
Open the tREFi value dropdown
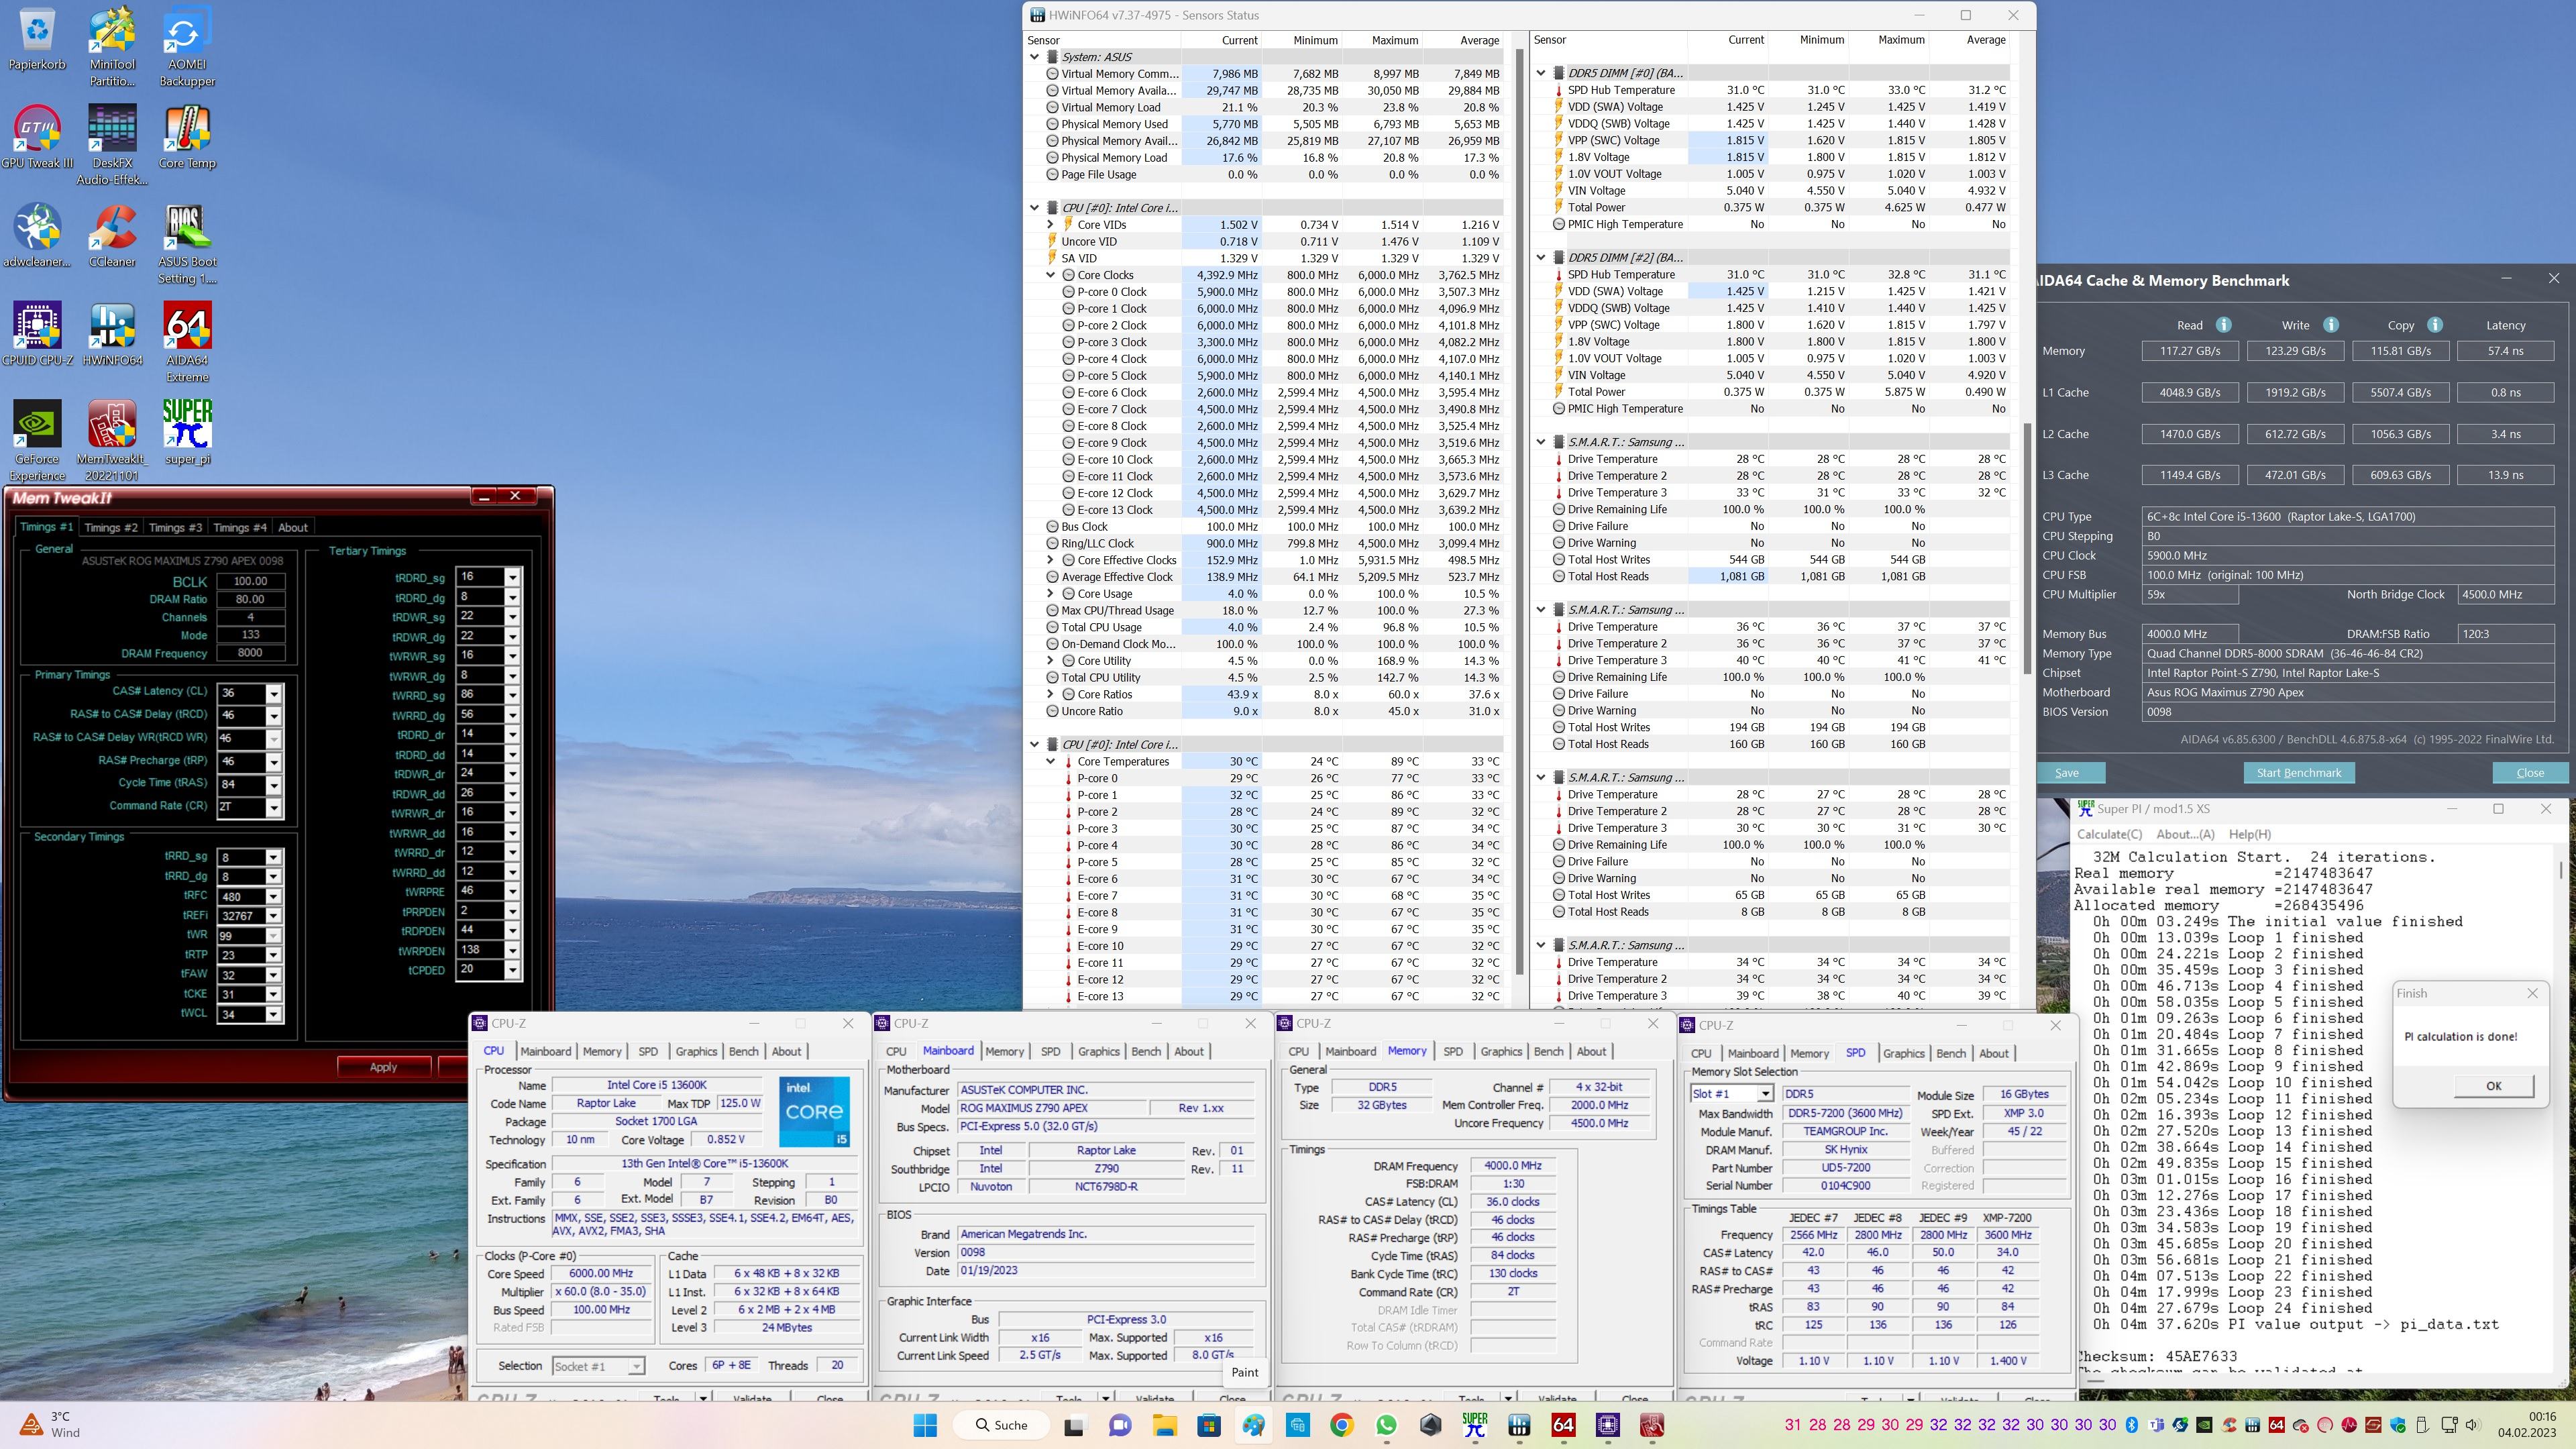(274, 916)
